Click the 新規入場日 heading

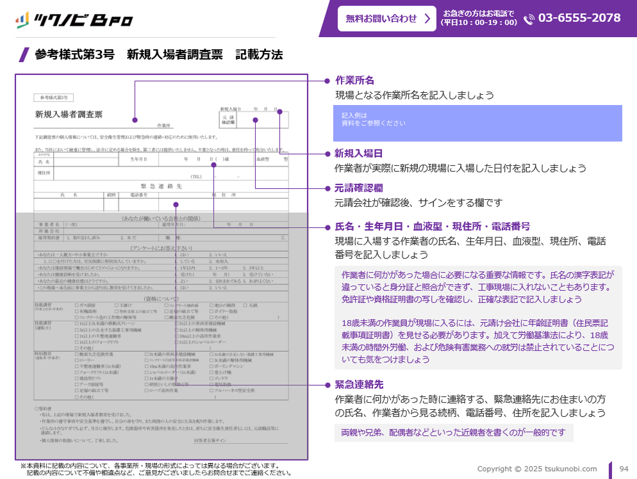click(358, 154)
